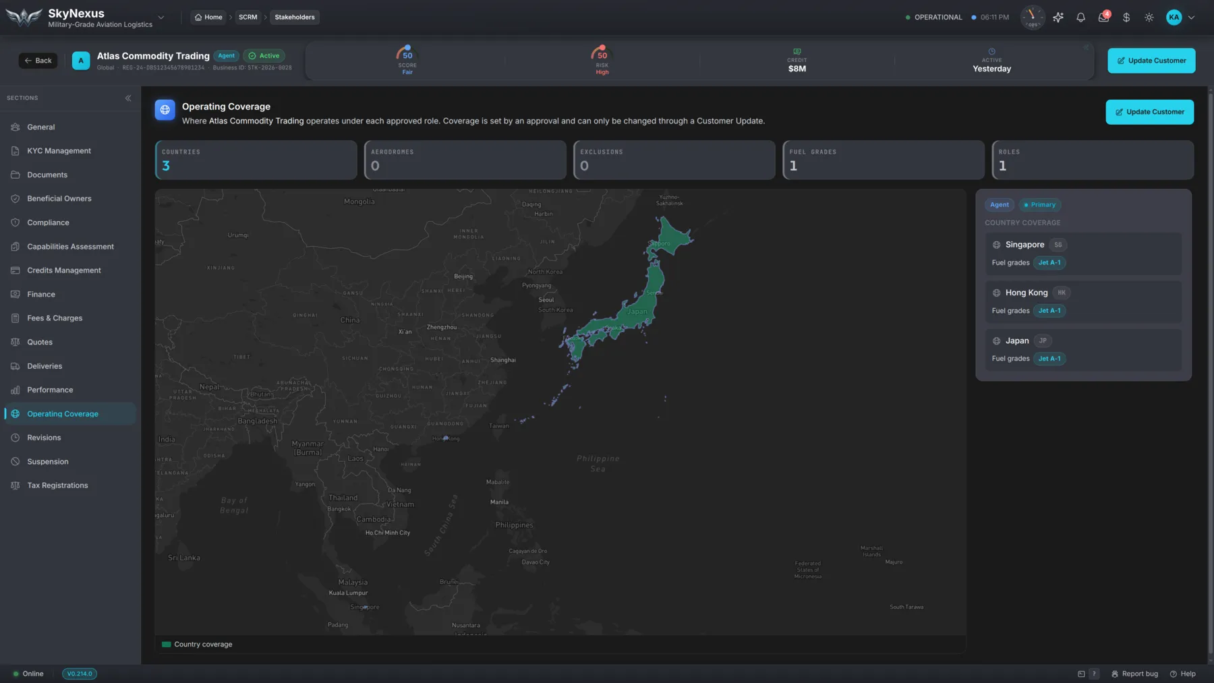Click the Online status indicator
The image size is (1214, 683).
[28, 674]
